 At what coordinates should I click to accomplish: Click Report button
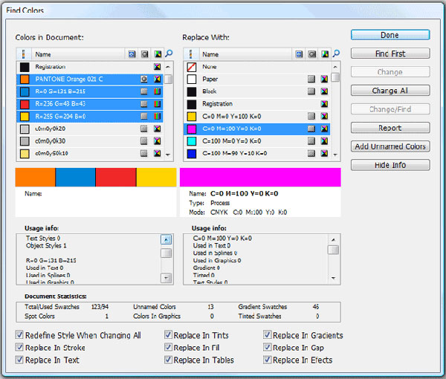(390, 128)
